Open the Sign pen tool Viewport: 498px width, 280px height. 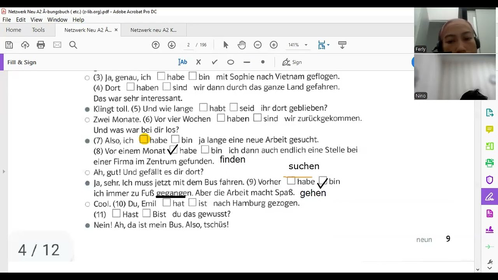[x=292, y=62]
